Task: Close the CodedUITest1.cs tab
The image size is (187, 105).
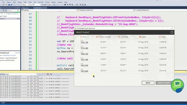Action: 46,8
